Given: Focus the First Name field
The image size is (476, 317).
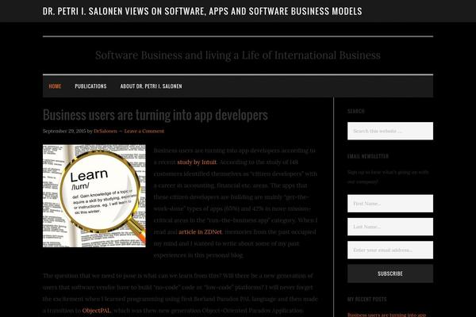Looking at the screenshot, I should (x=390, y=204).
